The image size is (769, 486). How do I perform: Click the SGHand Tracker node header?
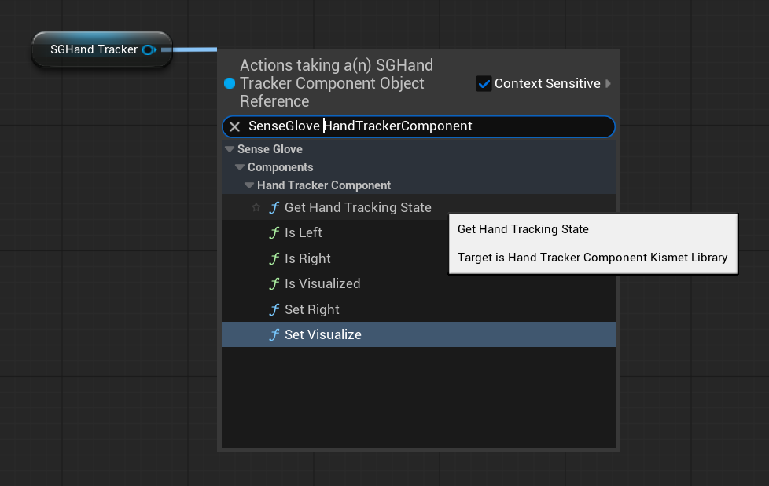[94, 49]
